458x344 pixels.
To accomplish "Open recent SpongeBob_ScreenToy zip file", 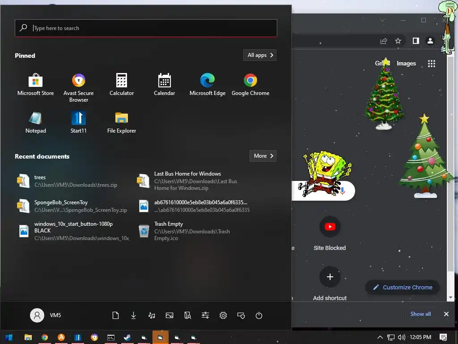I will [72, 206].
